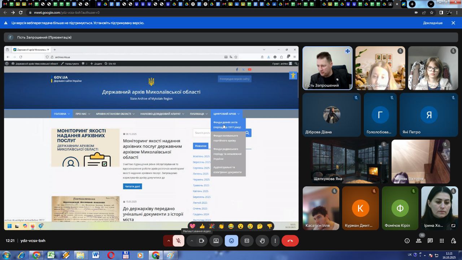Turn on closed captions
This screenshot has width=462, height=260.
point(247,241)
